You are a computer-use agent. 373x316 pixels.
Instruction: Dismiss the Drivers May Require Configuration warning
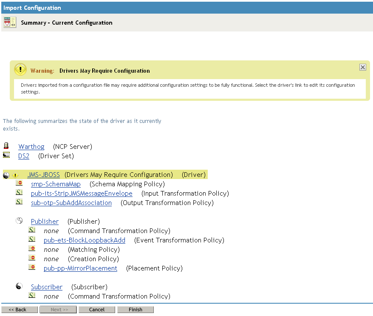(x=362, y=67)
